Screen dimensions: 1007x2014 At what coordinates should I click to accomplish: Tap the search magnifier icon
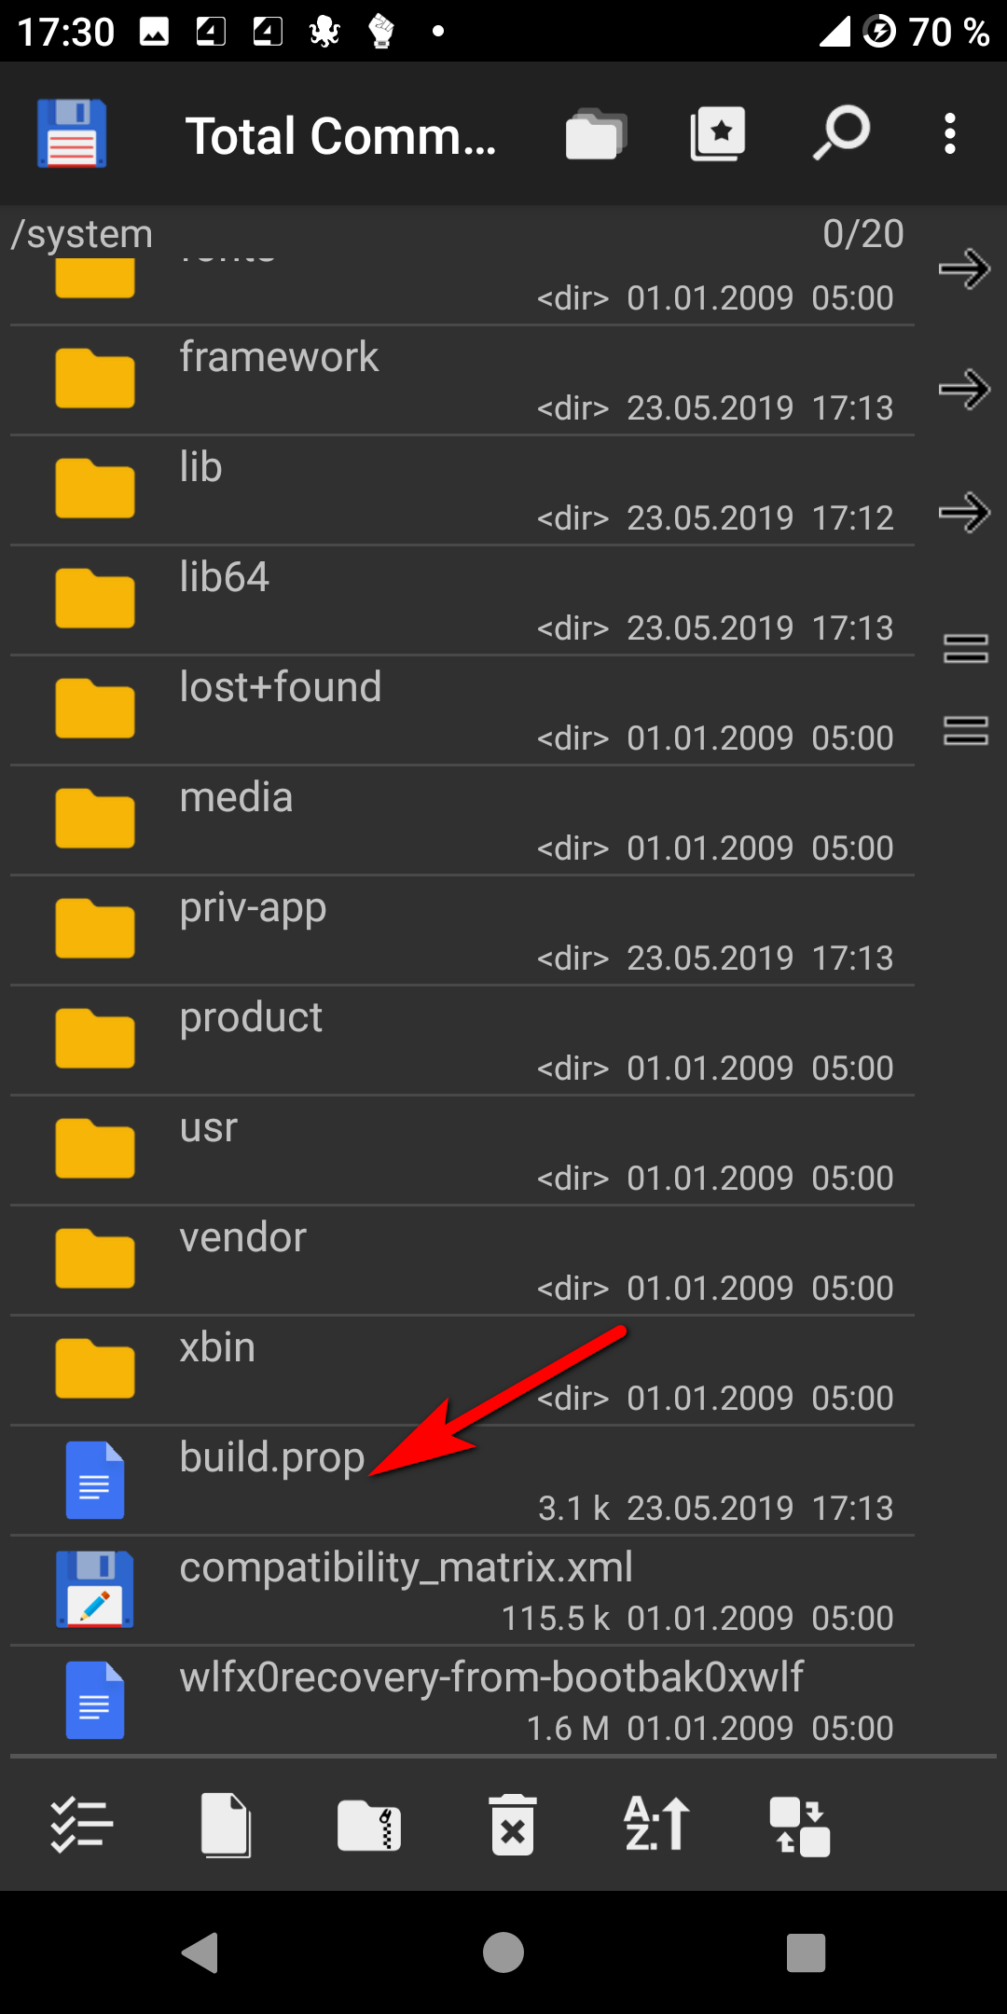pyautogui.click(x=841, y=133)
